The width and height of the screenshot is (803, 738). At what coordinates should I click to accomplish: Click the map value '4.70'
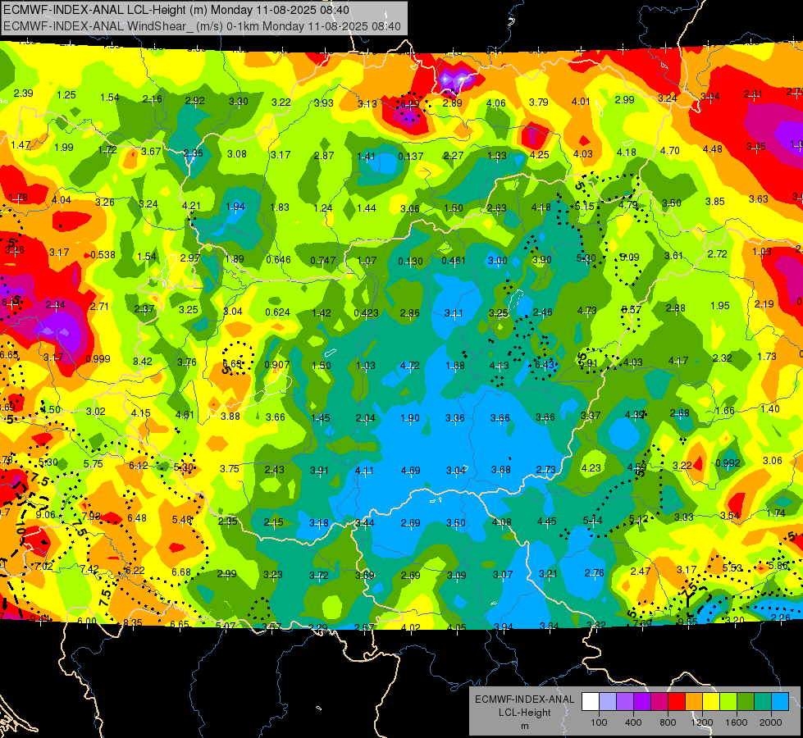tap(670, 151)
